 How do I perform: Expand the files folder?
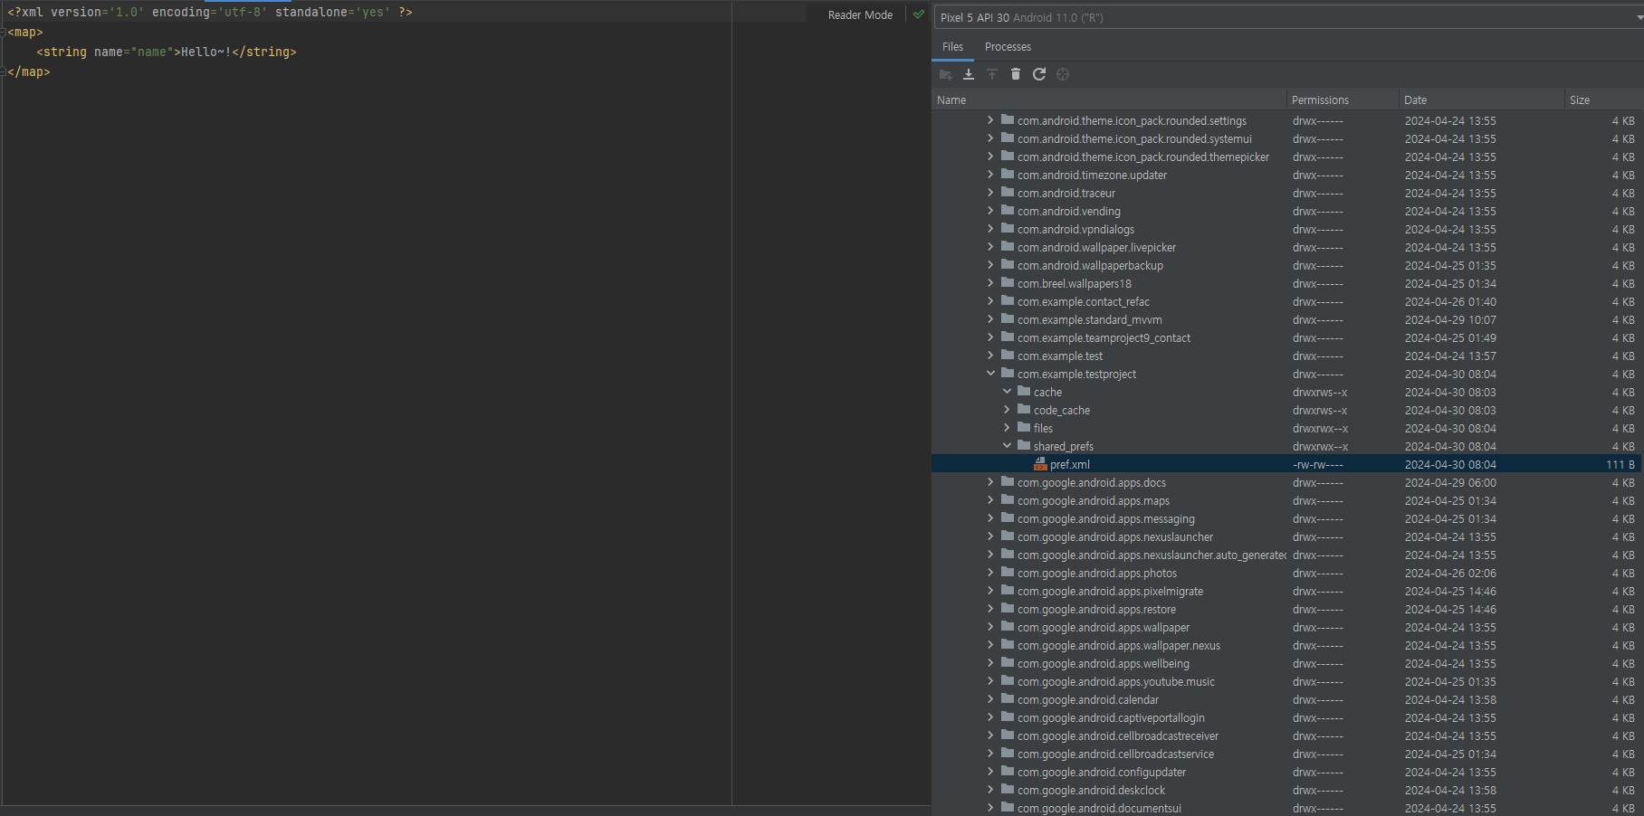pyautogui.click(x=1007, y=428)
